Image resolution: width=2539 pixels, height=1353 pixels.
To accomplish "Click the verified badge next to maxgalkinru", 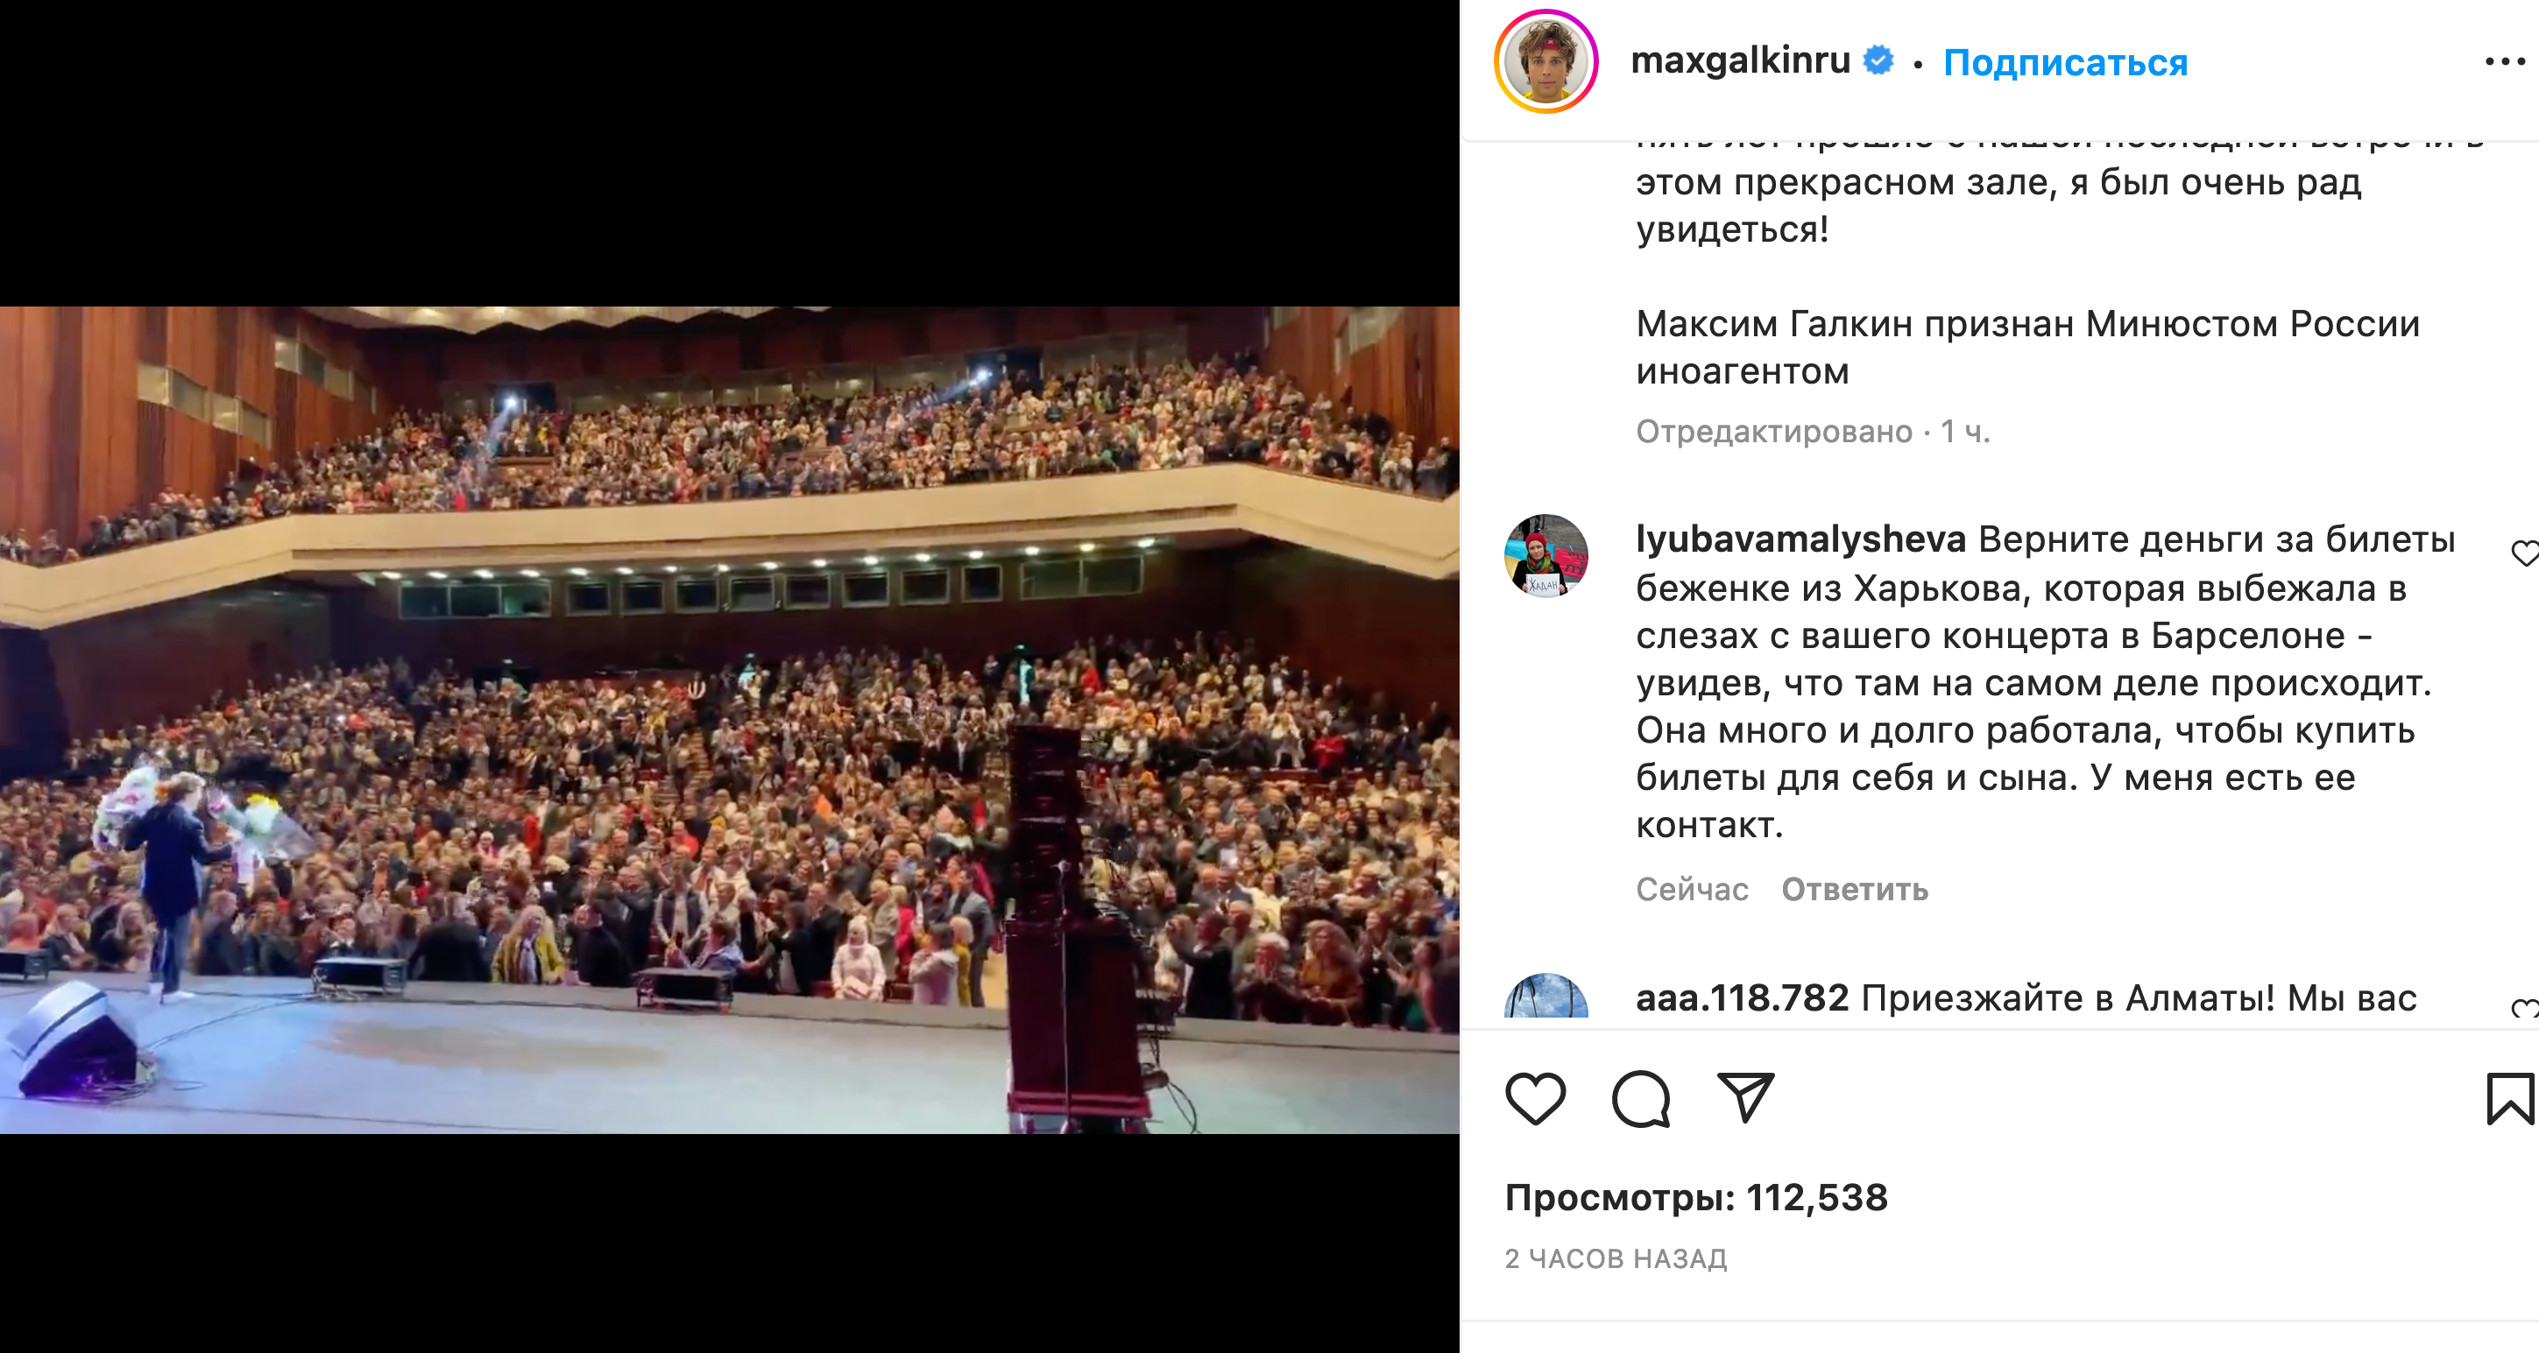I will tap(1878, 60).
